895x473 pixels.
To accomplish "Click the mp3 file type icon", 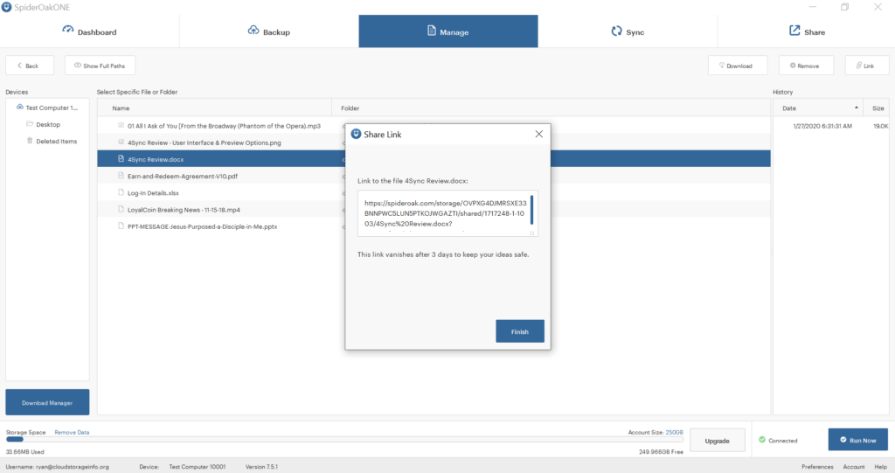I will coord(121,125).
